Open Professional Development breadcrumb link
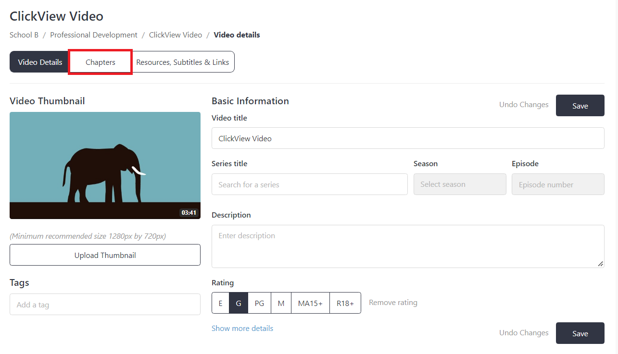Screen dimensions: 618x354 94,35
